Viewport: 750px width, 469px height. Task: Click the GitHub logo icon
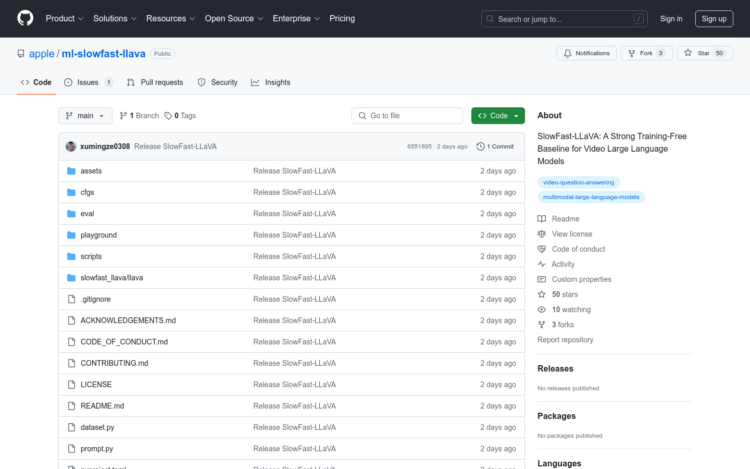click(x=25, y=18)
